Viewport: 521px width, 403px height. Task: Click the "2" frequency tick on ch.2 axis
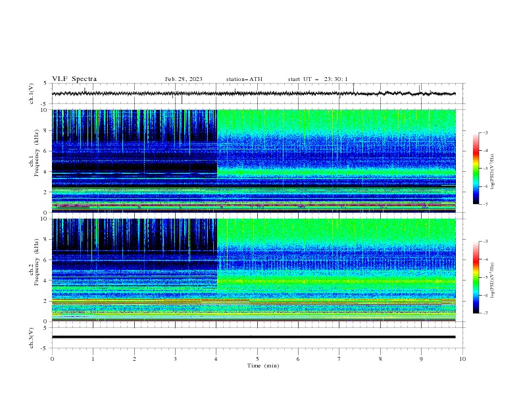pyautogui.click(x=45, y=301)
